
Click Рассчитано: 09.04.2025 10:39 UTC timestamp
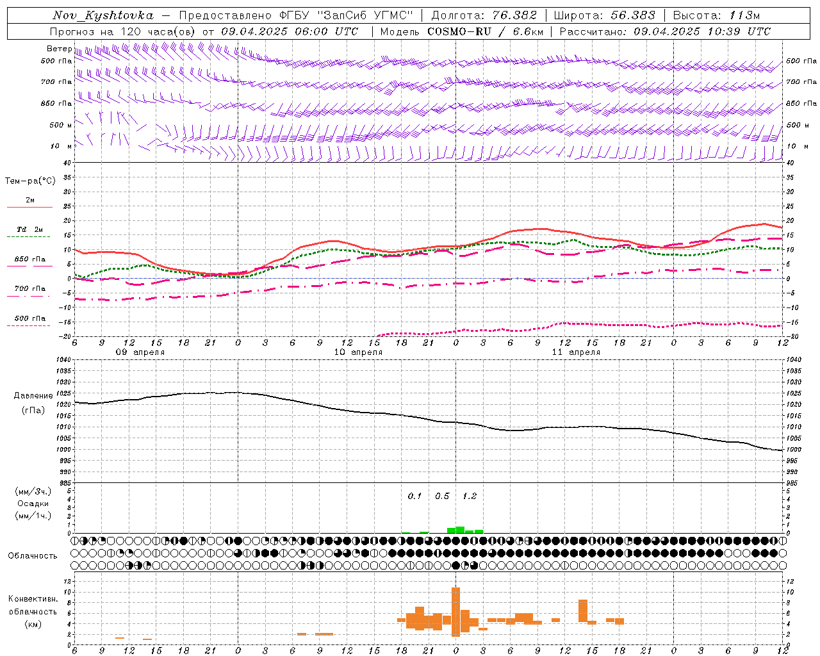tap(665, 31)
